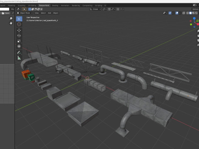Select the Move tool
The height and width of the screenshot is (149, 199).
[19, 30]
